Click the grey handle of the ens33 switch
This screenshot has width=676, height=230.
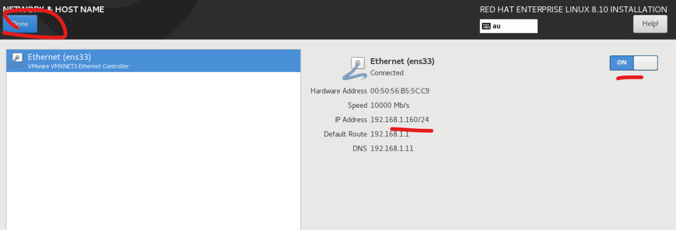[645, 63]
